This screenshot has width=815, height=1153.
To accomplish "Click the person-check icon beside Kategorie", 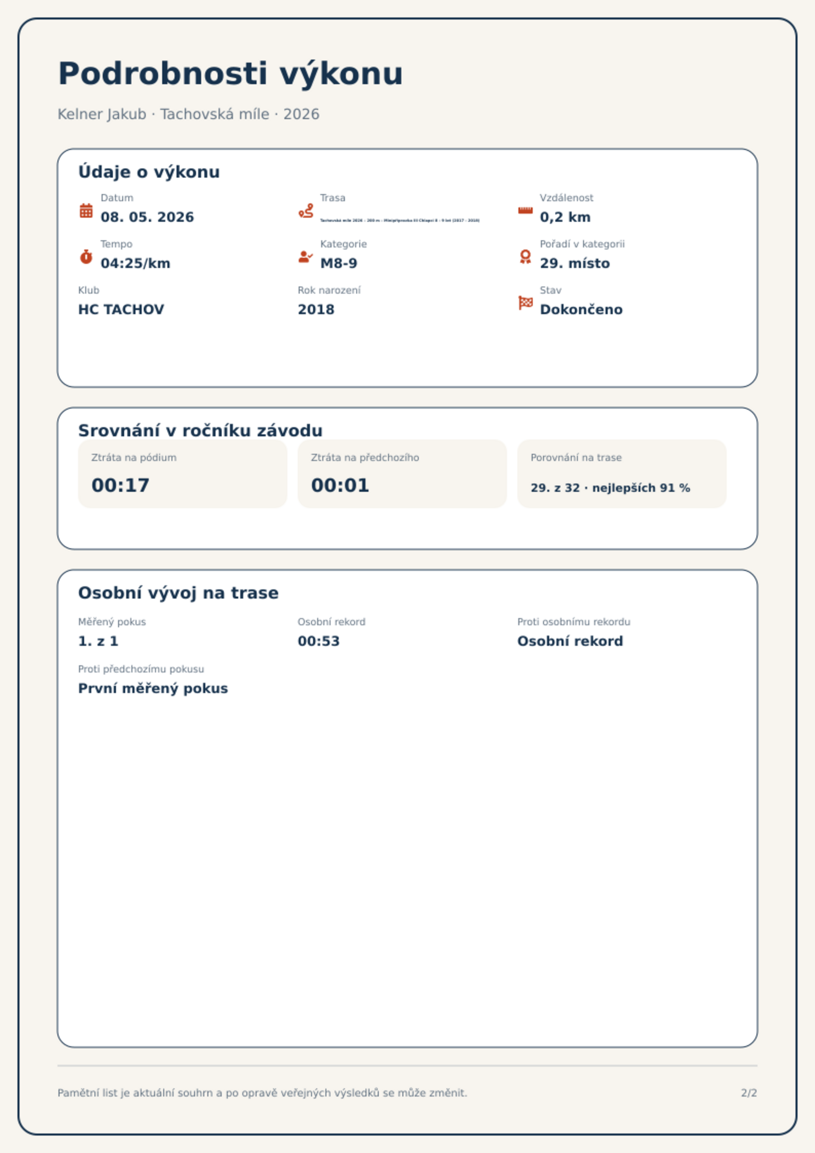I will (x=306, y=257).
